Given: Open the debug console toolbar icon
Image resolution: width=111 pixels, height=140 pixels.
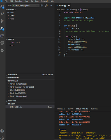Looking at the screenshot, I should pyautogui.click(x=46, y=6).
